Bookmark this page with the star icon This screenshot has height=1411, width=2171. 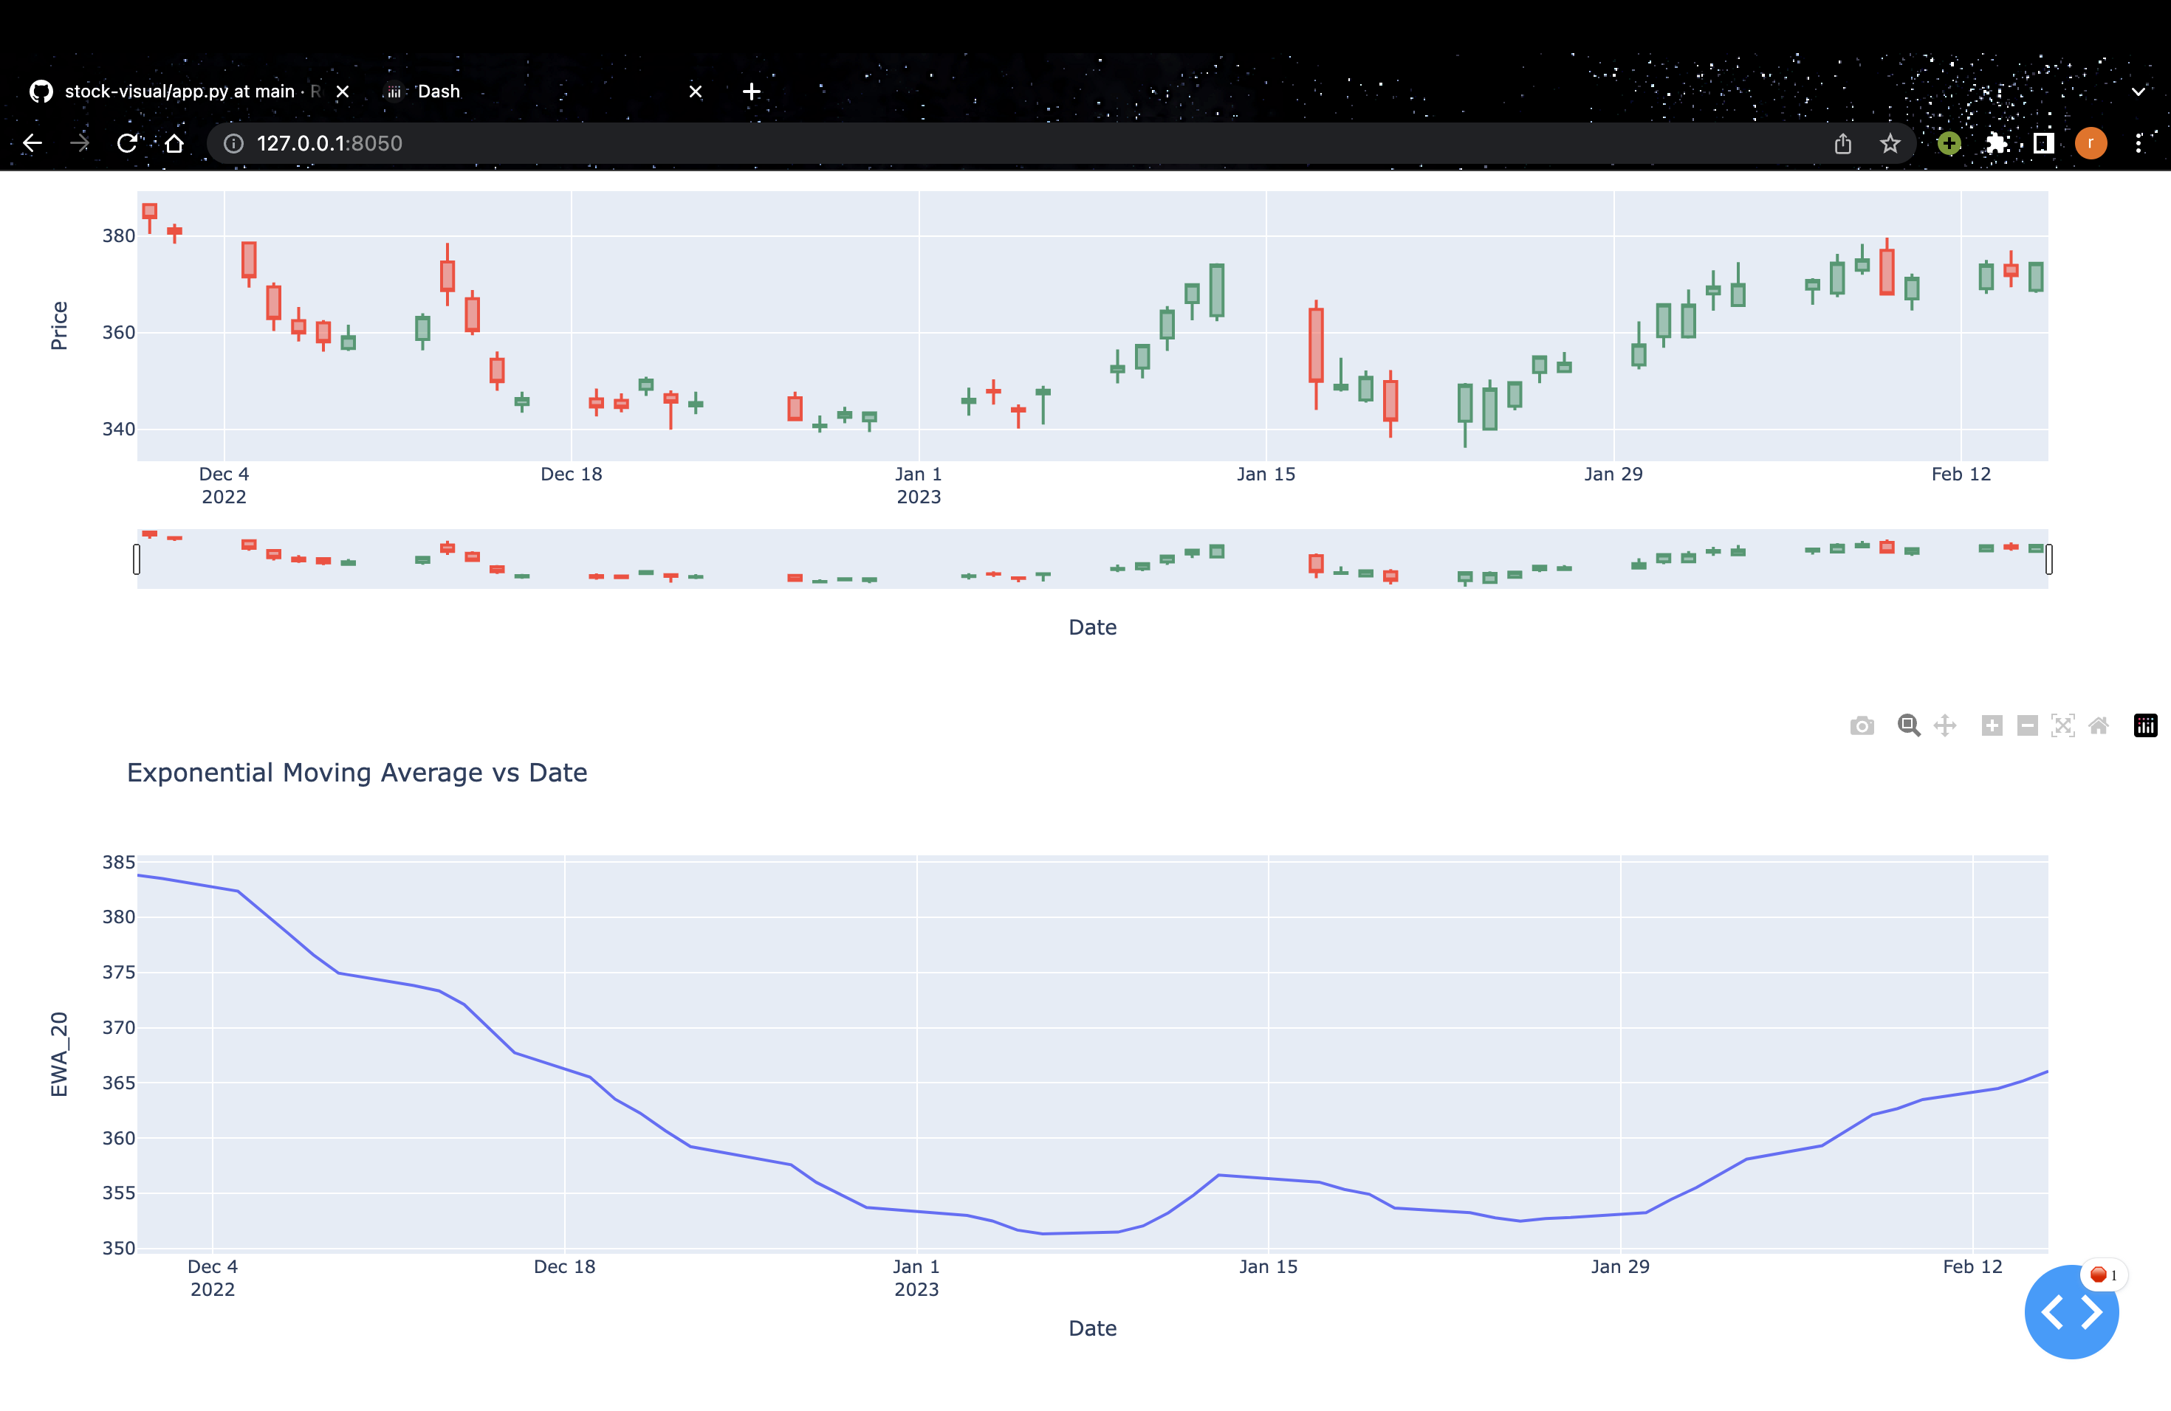1890,143
